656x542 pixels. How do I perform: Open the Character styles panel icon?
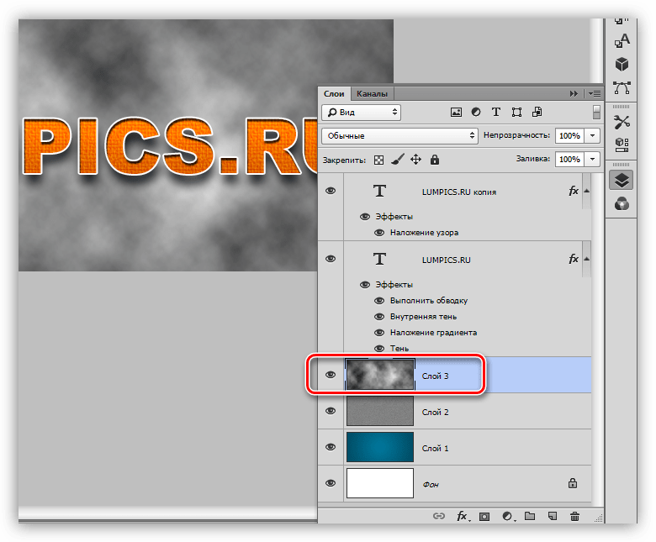click(622, 41)
